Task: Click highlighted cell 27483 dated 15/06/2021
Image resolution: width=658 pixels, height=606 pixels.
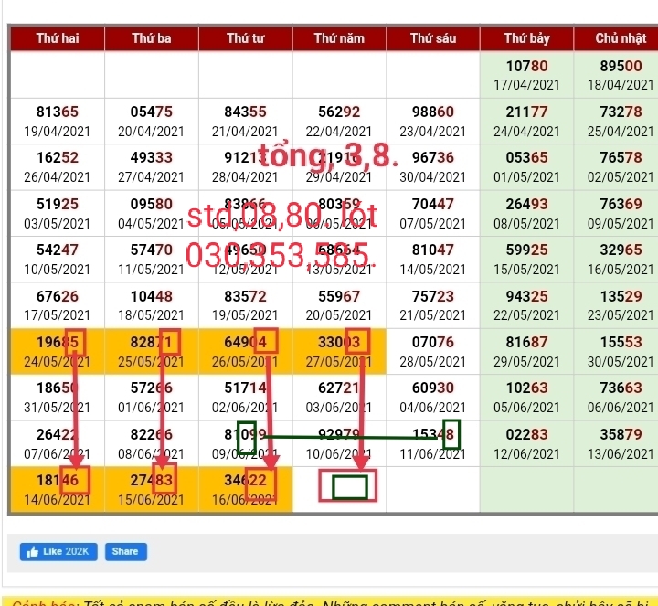Action: tap(152, 489)
